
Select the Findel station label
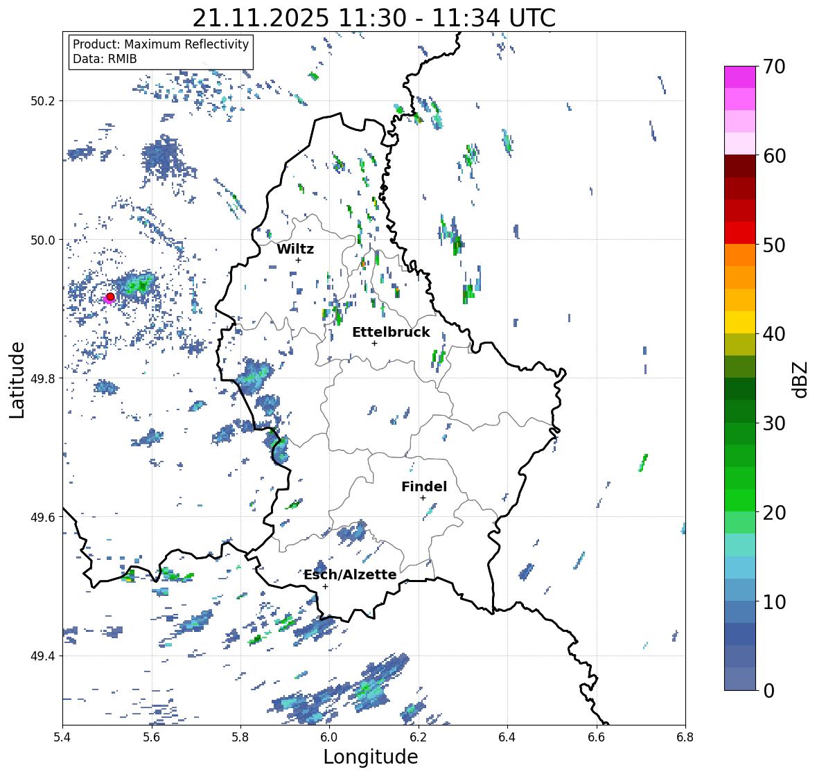click(424, 486)
